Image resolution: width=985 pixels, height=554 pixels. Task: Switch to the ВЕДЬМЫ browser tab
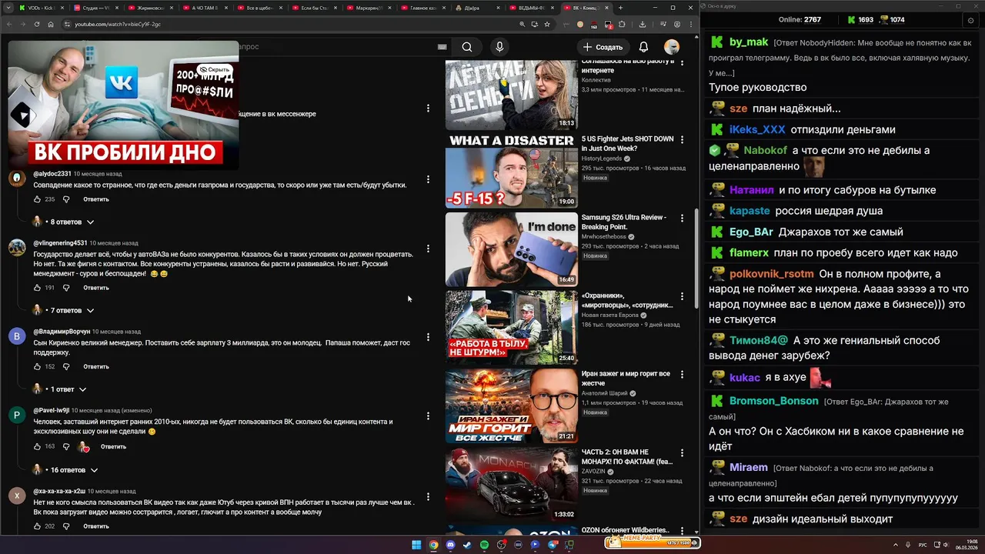[533, 8]
